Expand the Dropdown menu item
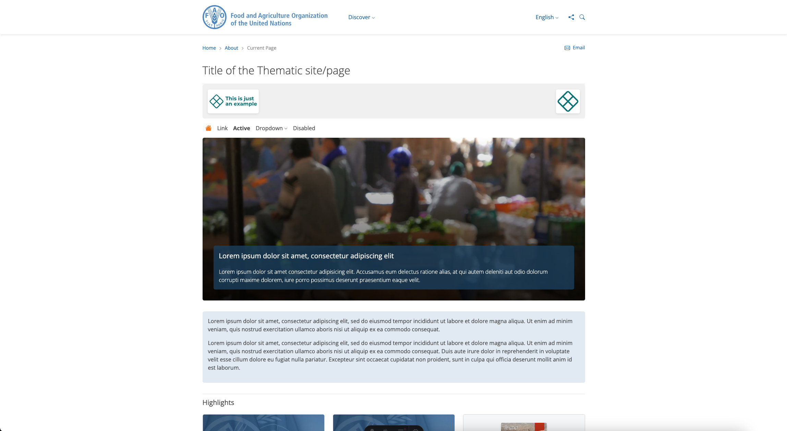The height and width of the screenshot is (431, 787). click(271, 128)
